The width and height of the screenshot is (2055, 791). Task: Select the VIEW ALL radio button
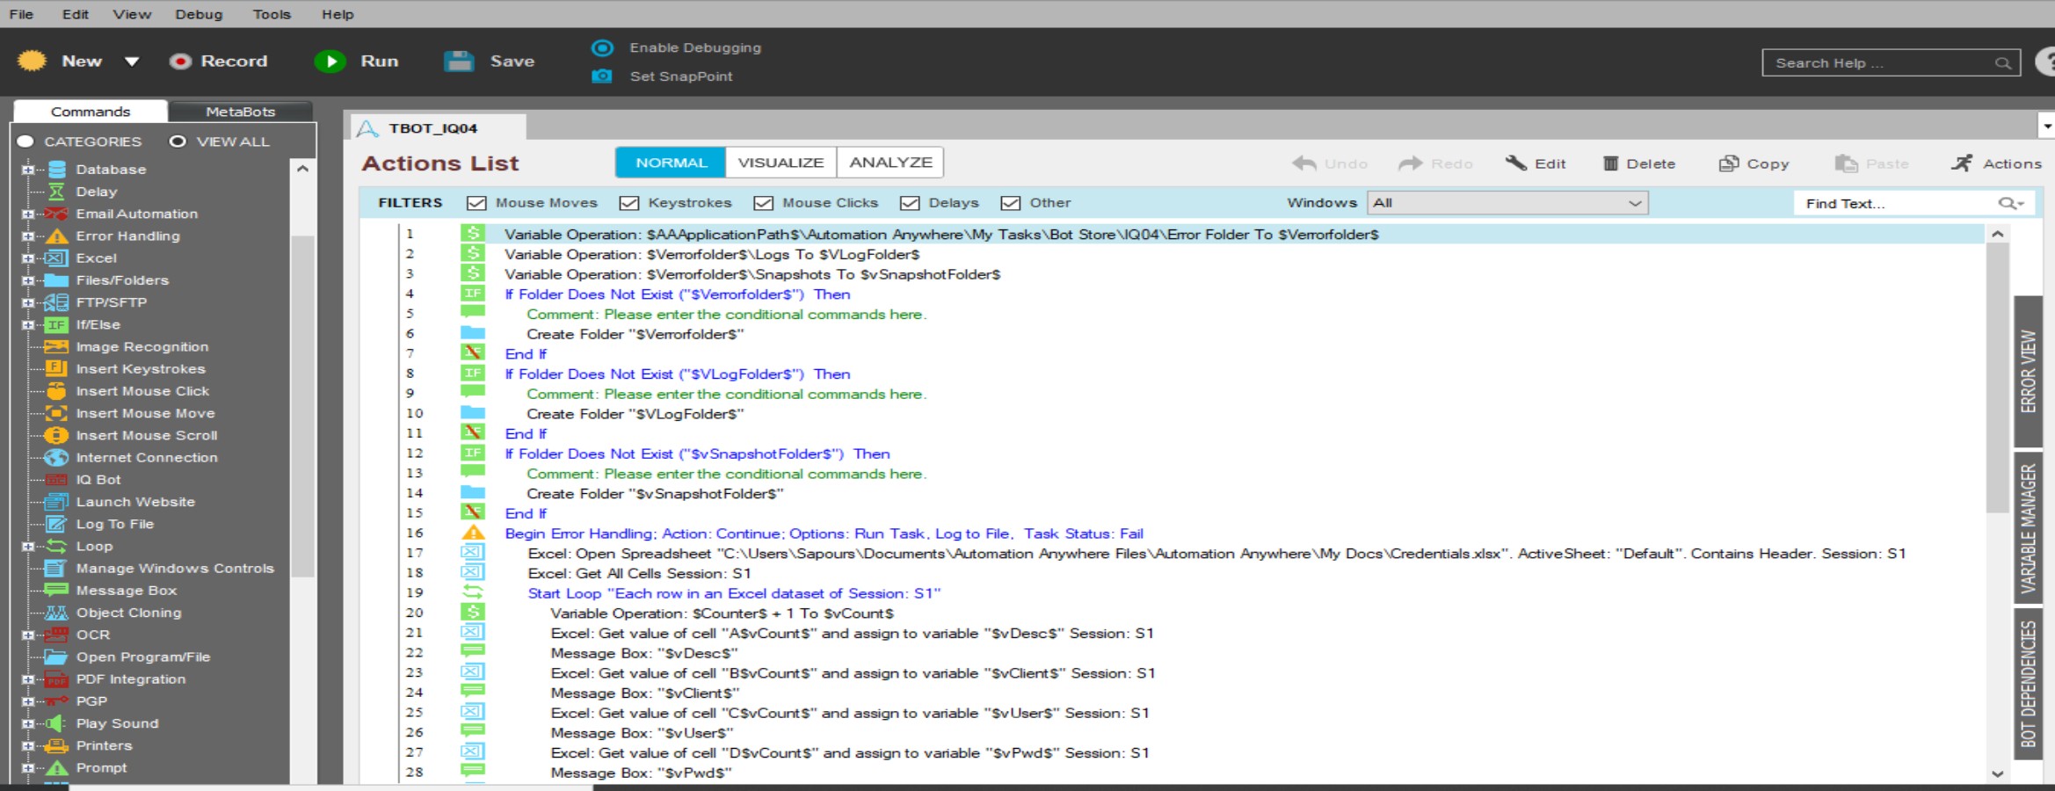point(178,142)
